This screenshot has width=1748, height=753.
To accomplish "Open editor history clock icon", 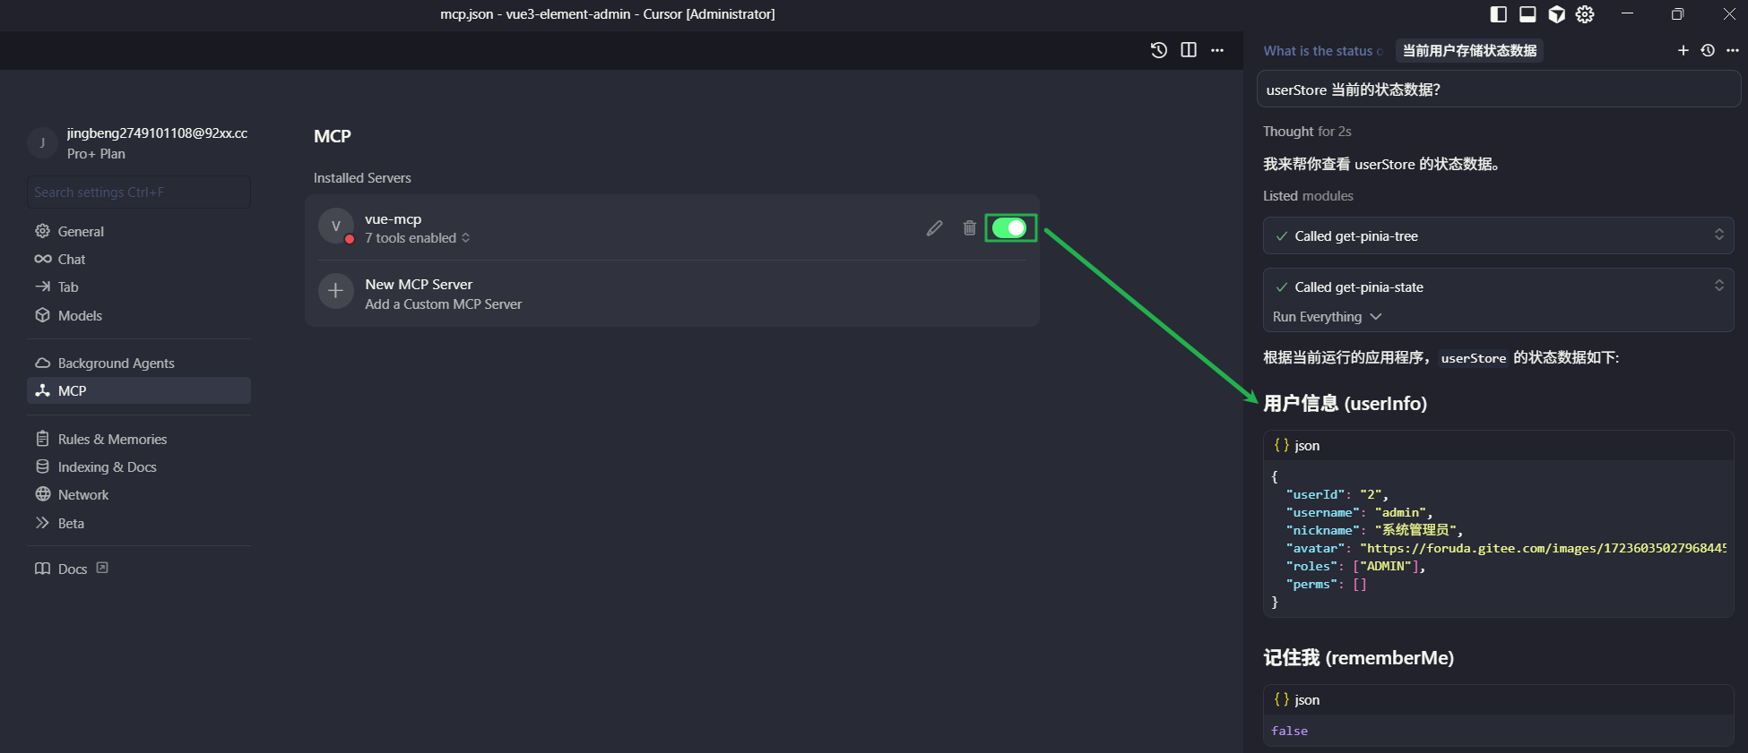I will (1158, 50).
